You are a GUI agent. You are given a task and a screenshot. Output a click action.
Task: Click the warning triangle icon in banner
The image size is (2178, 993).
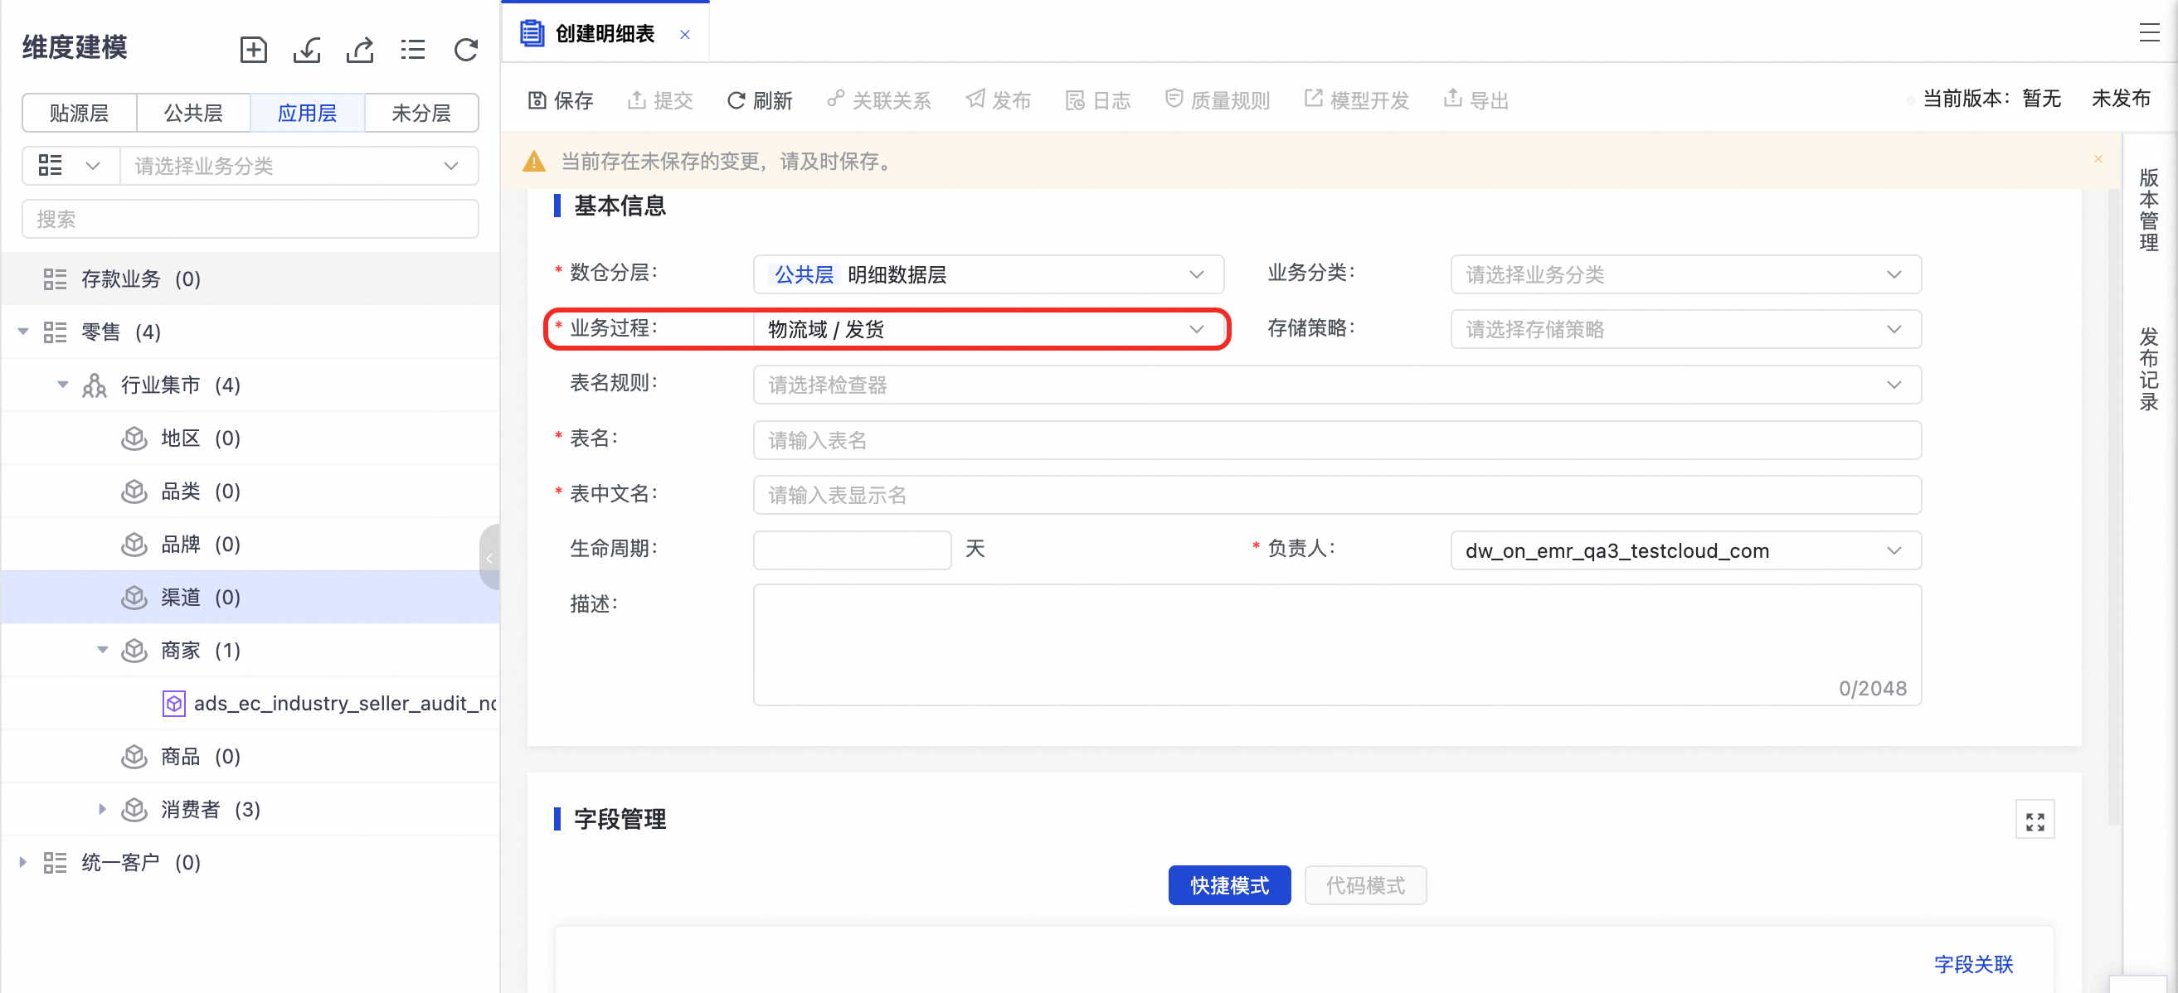533,161
